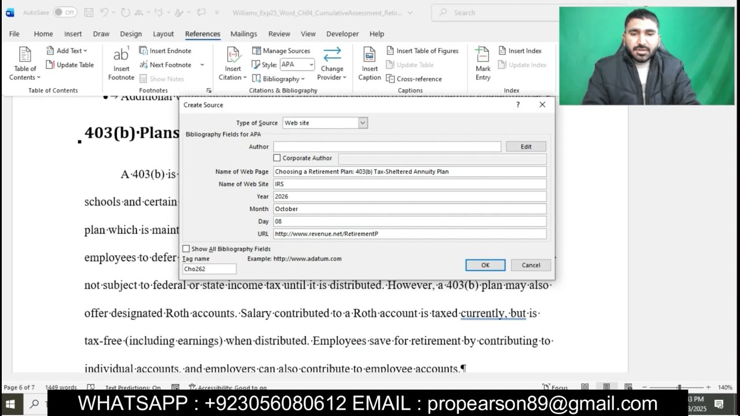Open Footnotes dialog launcher
Screen dimensions: 740x416
click(209, 91)
